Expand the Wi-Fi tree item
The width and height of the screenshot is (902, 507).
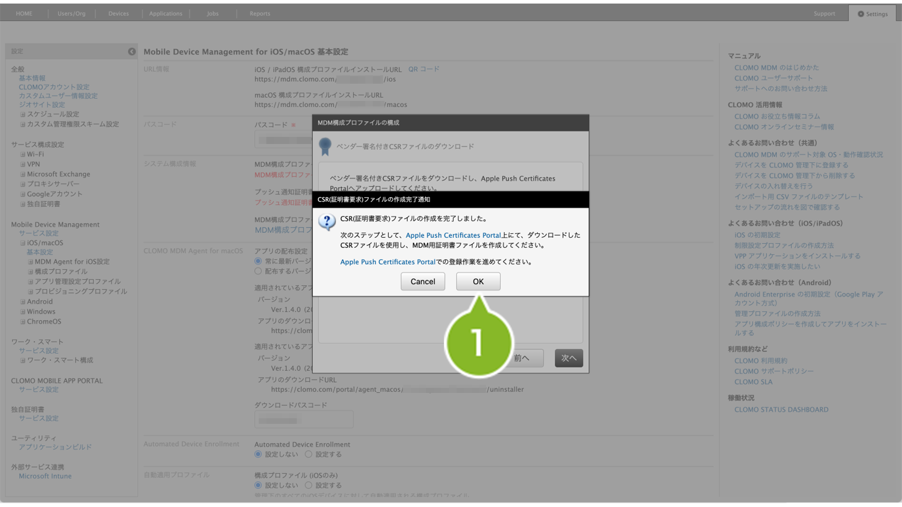(x=23, y=154)
